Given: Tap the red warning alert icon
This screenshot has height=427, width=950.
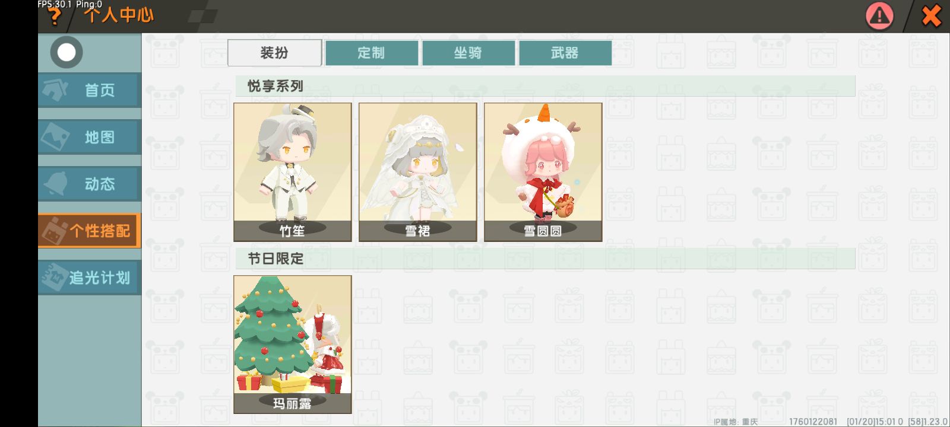Looking at the screenshot, I should [x=879, y=16].
